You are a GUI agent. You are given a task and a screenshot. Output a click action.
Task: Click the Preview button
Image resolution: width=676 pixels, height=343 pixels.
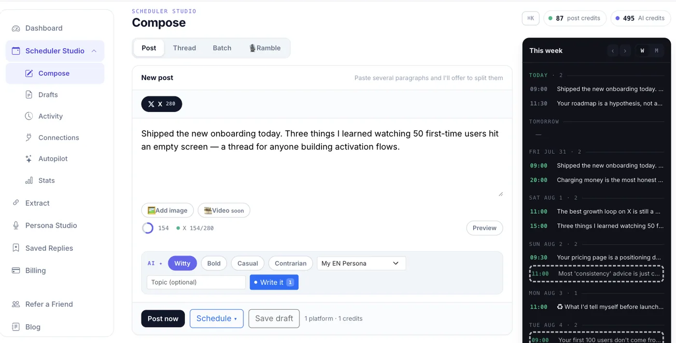point(484,228)
